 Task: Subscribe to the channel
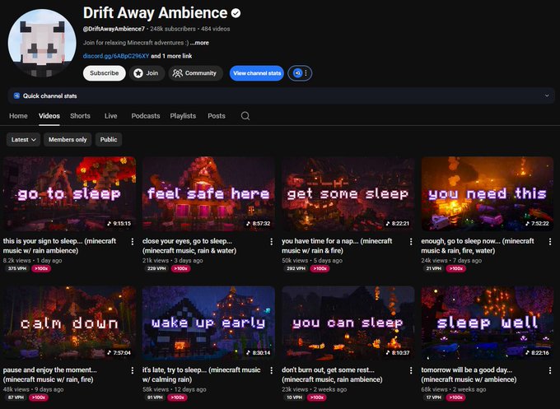[x=105, y=73]
